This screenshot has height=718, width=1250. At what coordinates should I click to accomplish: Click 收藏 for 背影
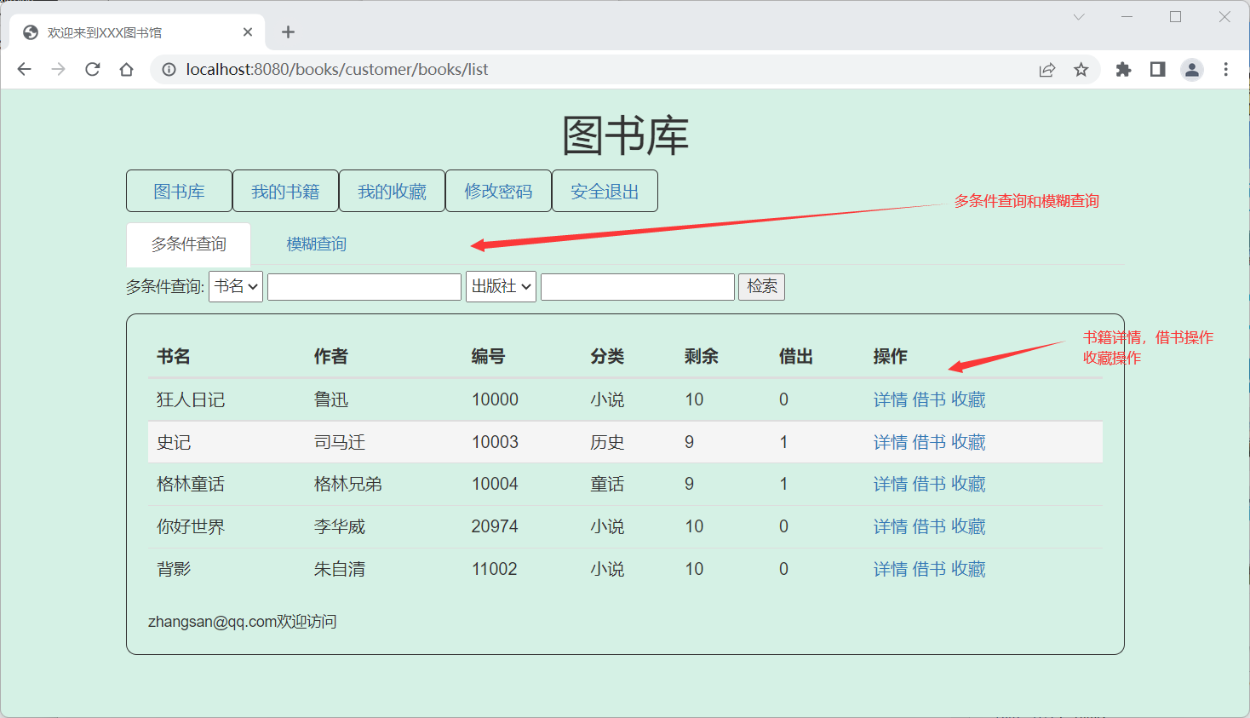click(968, 569)
